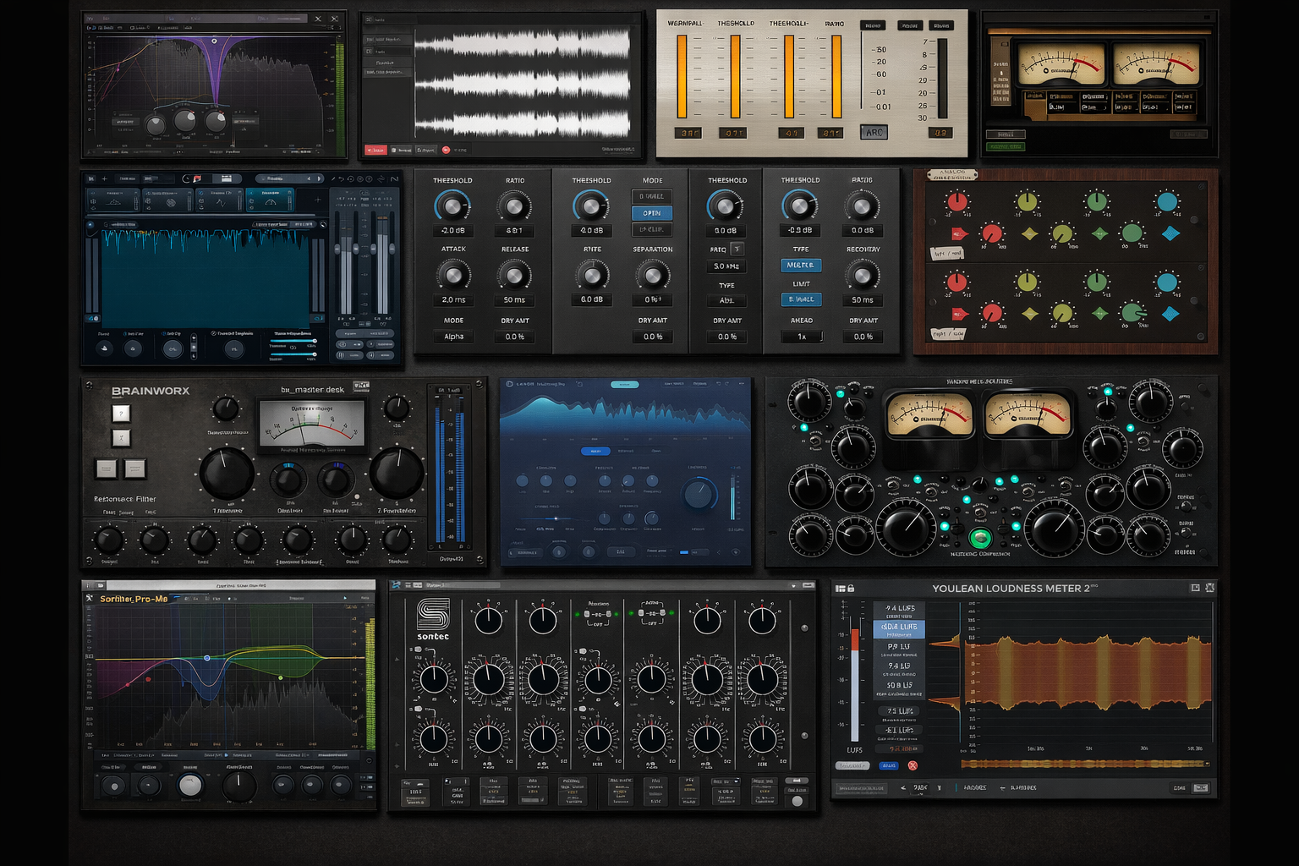Viewport: 1299px width, 866px height.
Task: Click the Sontec logo icon
Action: [x=433, y=614]
